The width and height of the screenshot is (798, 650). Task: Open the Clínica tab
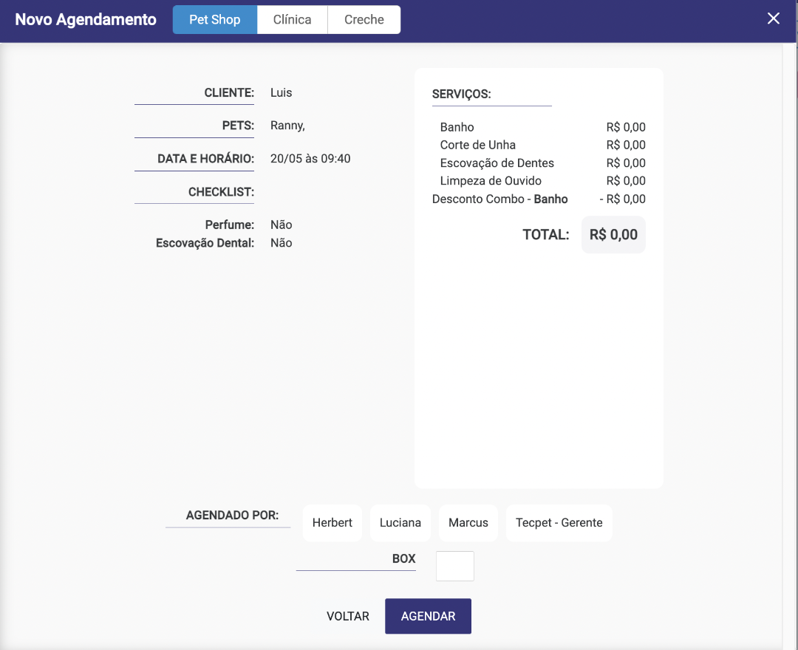292,20
